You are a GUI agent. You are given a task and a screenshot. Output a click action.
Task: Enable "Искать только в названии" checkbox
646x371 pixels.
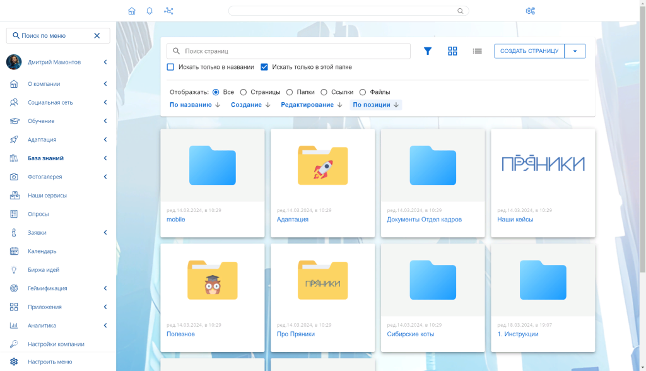tap(170, 67)
